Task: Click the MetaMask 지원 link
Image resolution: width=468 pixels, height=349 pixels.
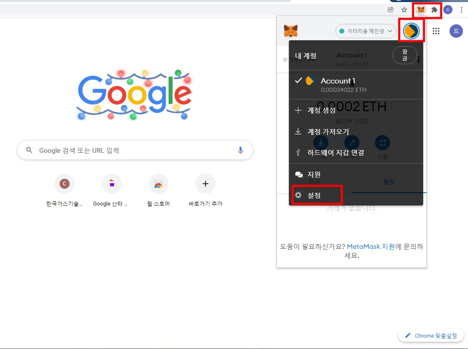Action: 371,247
